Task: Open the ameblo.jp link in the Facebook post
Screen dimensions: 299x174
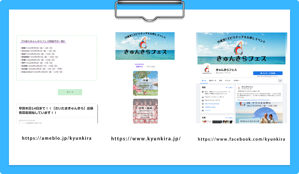Action: [253, 100]
